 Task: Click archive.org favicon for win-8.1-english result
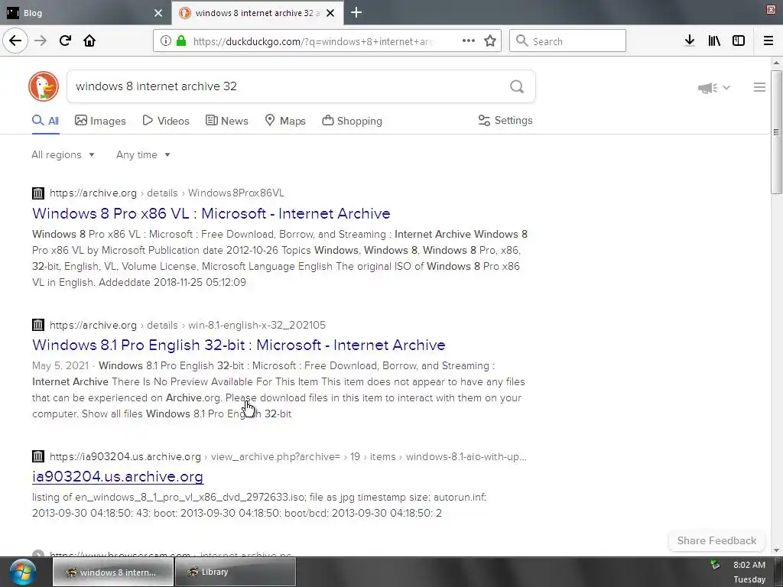coord(38,325)
